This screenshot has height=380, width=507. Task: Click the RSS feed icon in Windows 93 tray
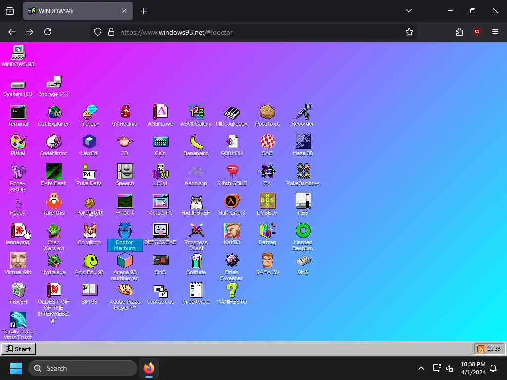(481, 349)
